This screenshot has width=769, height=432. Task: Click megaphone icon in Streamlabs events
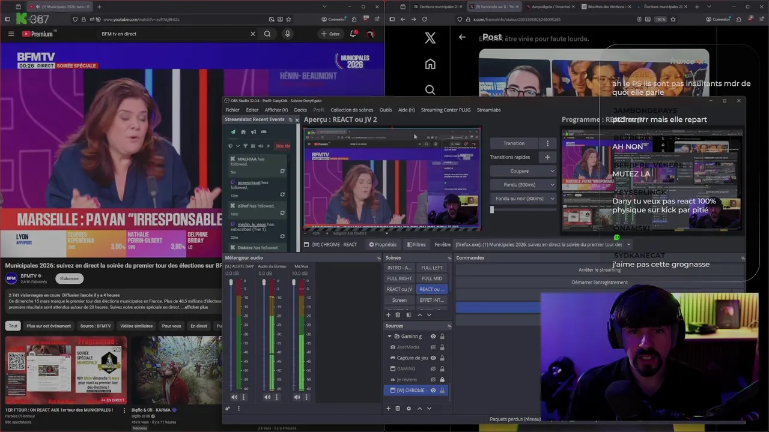point(254,132)
